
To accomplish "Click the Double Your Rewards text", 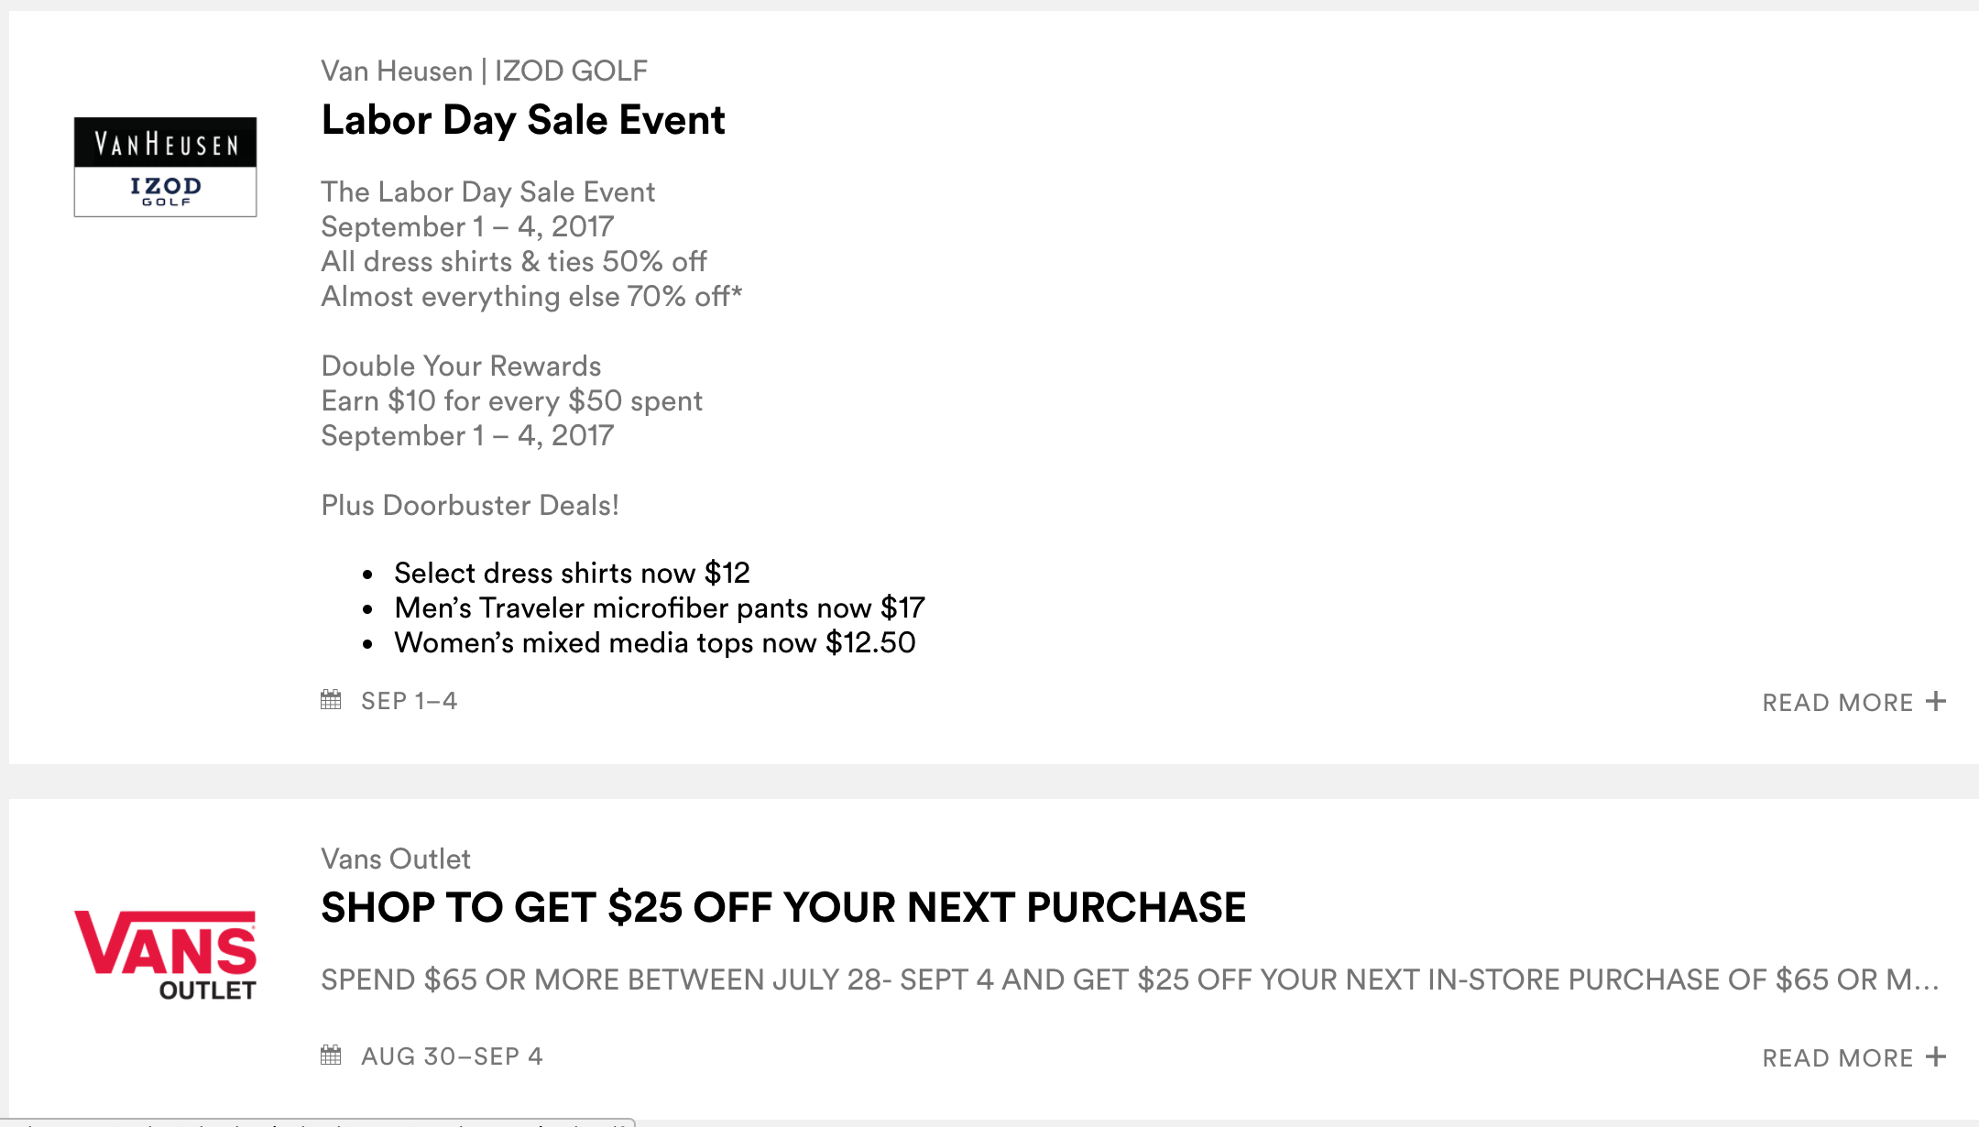I will tap(461, 366).
